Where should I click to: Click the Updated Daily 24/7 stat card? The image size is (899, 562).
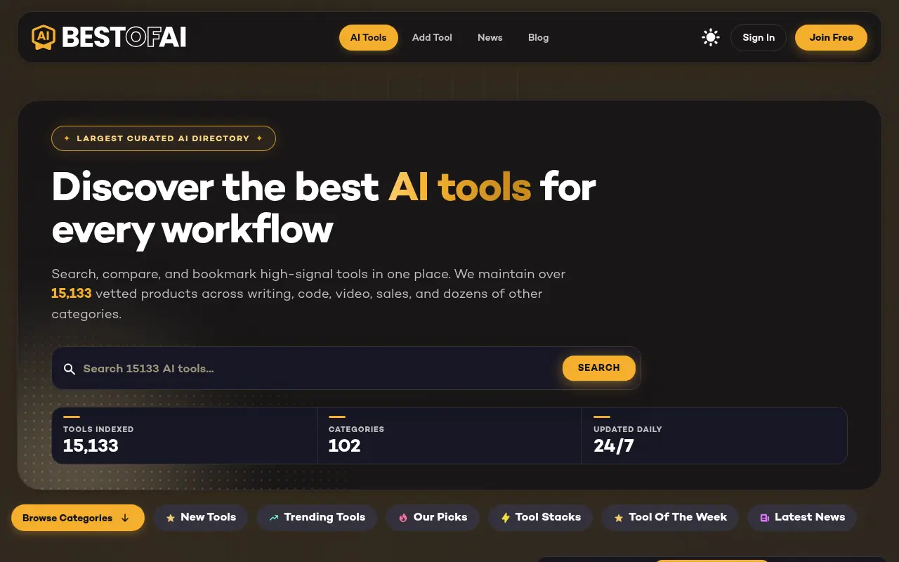click(x=714, y=436)
